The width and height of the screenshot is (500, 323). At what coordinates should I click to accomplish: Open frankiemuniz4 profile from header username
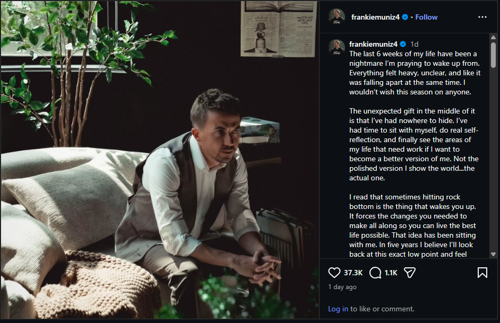(375, 17)
